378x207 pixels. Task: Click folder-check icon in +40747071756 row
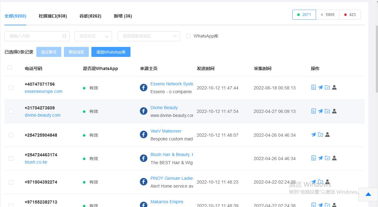coord(327,88)
